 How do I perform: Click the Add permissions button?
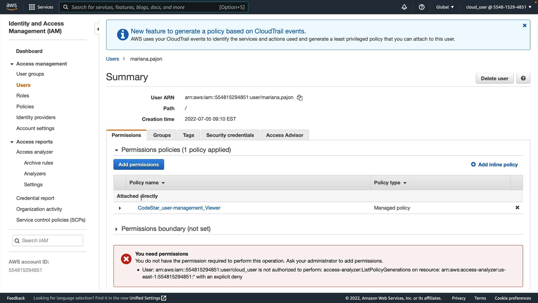coord(138,165)
